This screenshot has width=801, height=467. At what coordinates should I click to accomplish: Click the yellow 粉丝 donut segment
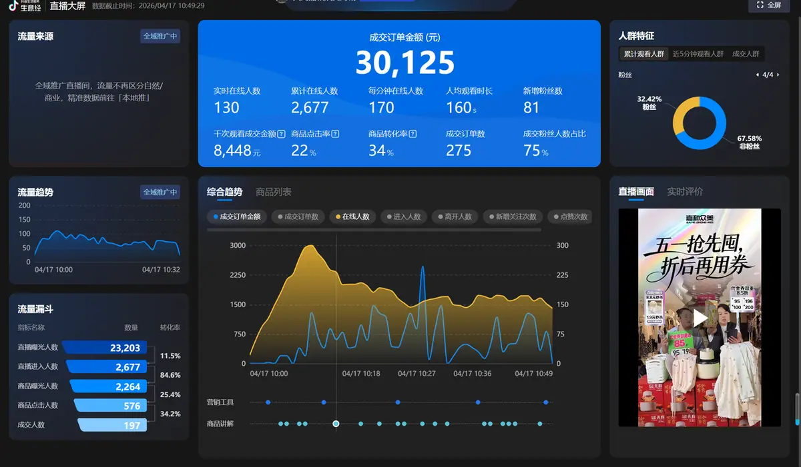coord(682,113)
